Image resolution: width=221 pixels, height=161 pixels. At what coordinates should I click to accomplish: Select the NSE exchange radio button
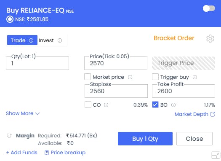click(x=10, y=19)
